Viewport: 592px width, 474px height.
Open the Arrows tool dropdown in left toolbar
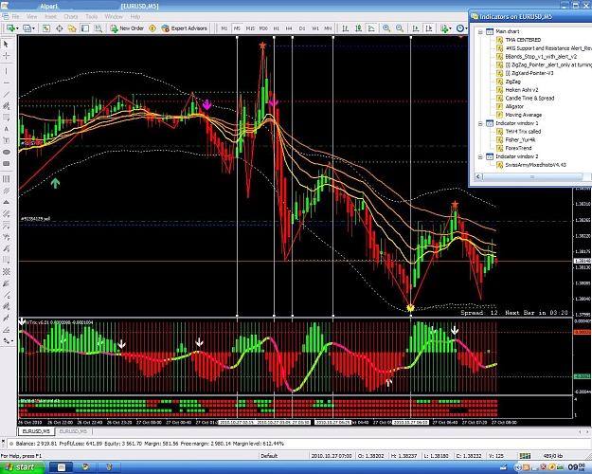[11, 341]
